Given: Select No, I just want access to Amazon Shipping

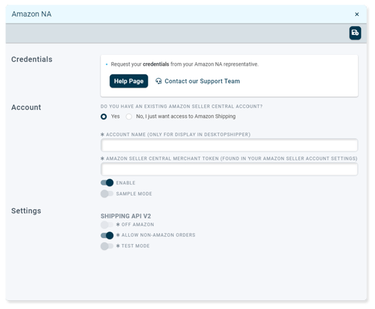Looking at the screenshot, I should [x=129, y=117].
